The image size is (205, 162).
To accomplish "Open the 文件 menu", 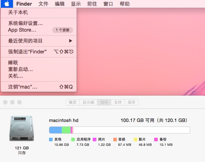I will [x=43, y=4].
